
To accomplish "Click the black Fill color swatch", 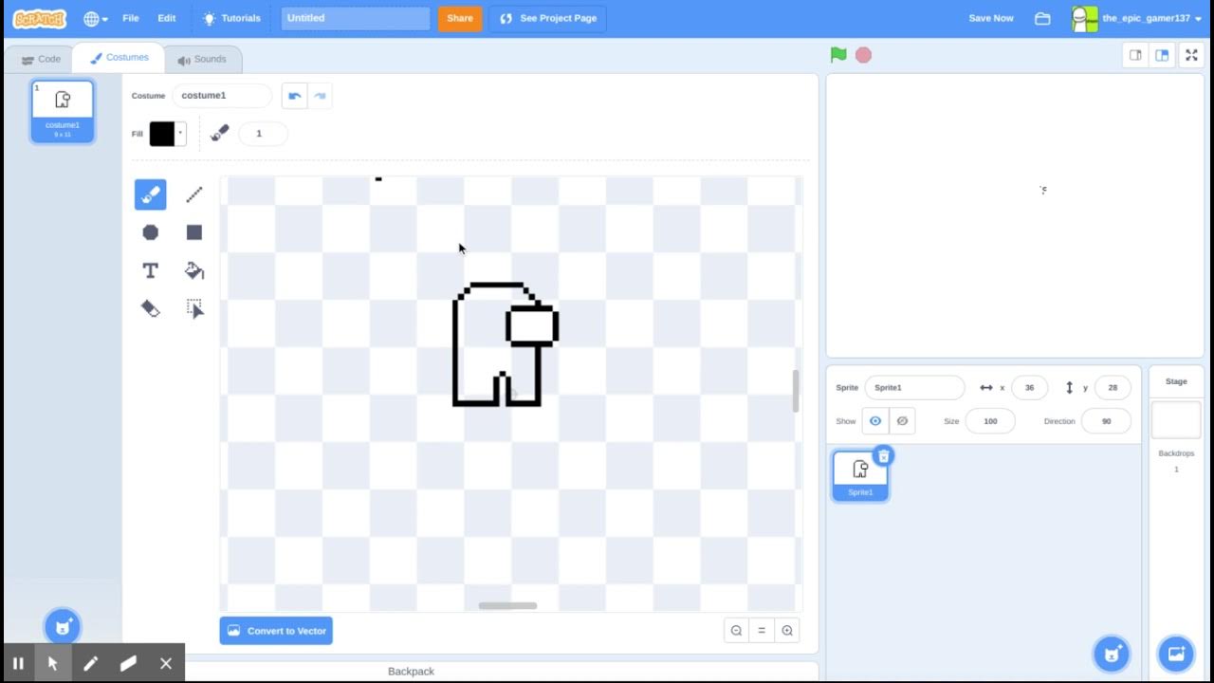I will [x=162, y=134].
